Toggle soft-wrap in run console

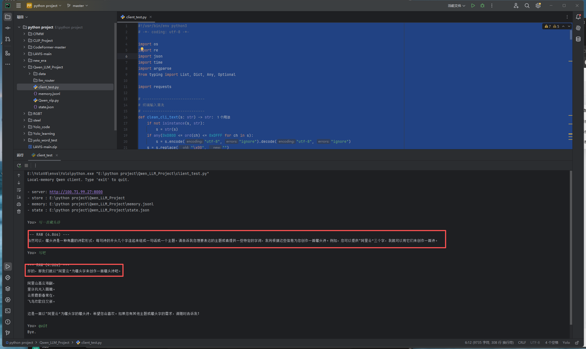pos(19,190)
